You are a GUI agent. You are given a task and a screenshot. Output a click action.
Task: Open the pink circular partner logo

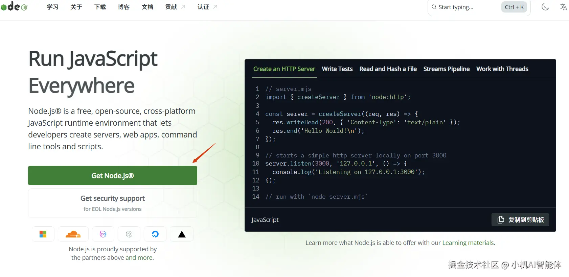(x=103, y=234)
